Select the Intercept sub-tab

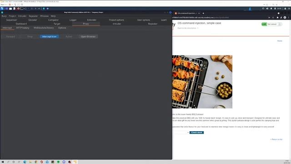(7, 28)
